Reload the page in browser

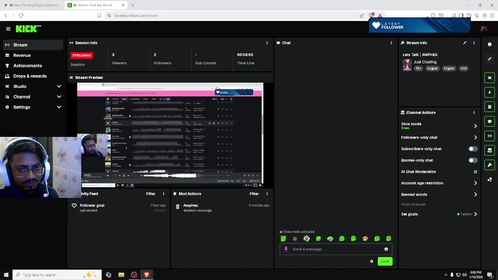tap(21, 16)
